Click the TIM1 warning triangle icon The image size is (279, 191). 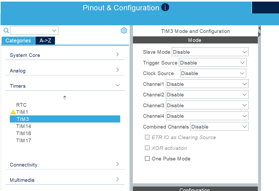[13, 112]
